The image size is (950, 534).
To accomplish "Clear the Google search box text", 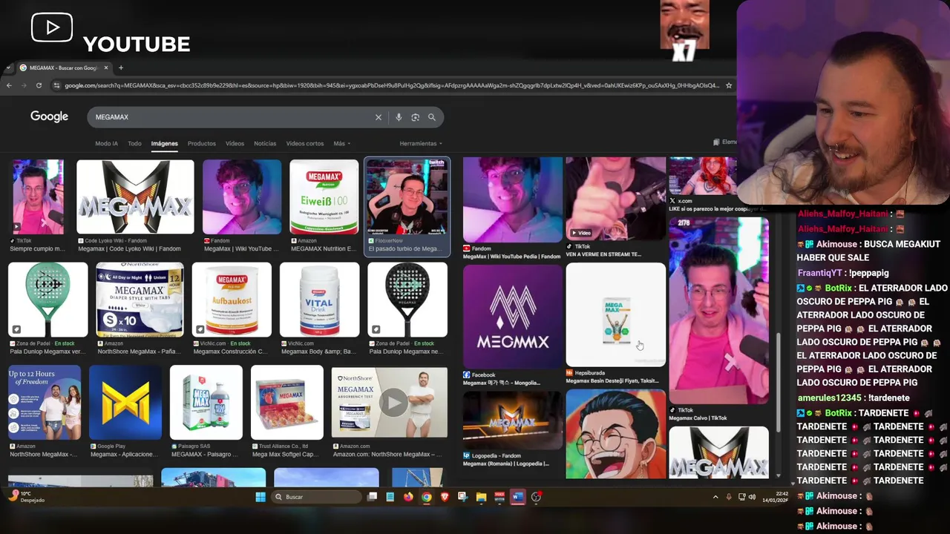I will point(379,117).
